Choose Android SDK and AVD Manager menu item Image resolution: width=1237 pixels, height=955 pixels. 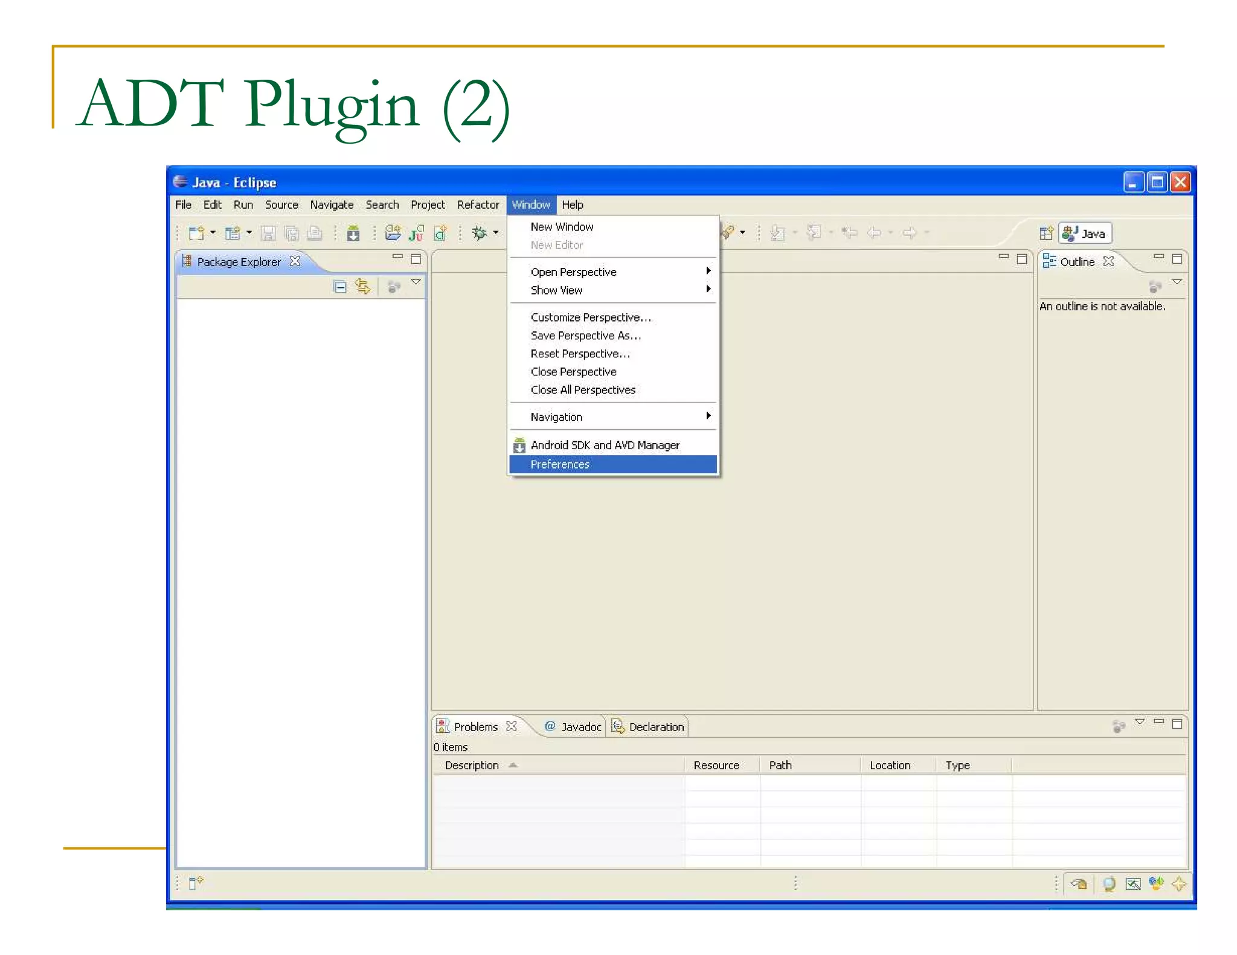613,446
